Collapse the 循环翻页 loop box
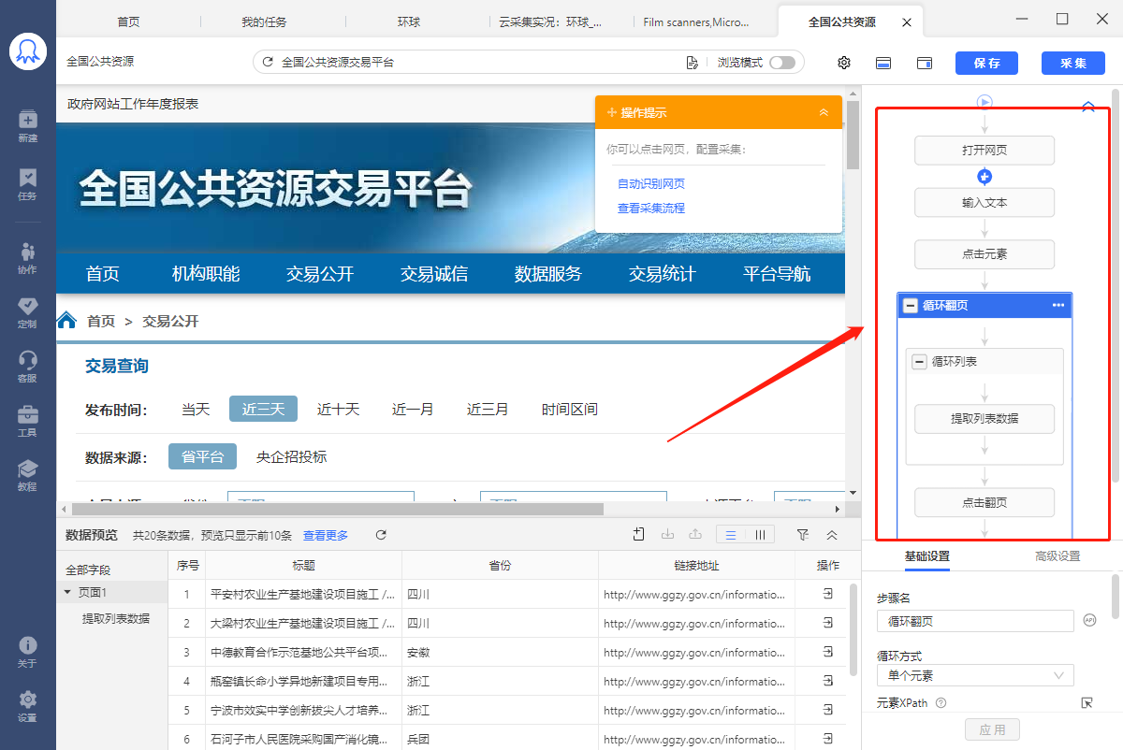This screenshot has height=750, width=1123. (910, 305)
